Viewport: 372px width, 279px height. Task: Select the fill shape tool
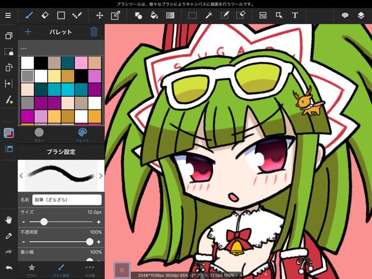138,15
